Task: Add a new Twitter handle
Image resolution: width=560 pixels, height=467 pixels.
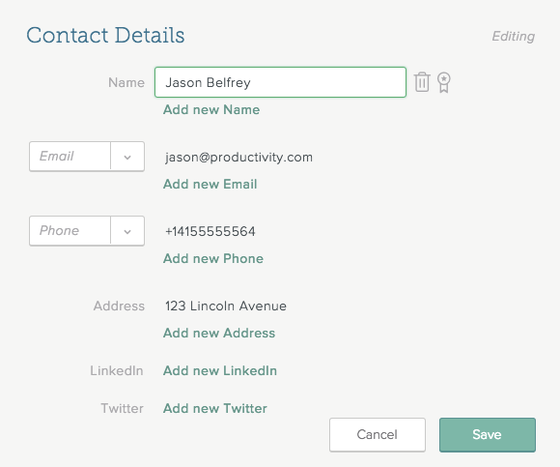Action: point(215,408)
